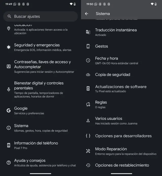Tap the Varios usuarios person icon
Image resolution: width=162 pixels, height=176 pixels.
tap(88, 121)
